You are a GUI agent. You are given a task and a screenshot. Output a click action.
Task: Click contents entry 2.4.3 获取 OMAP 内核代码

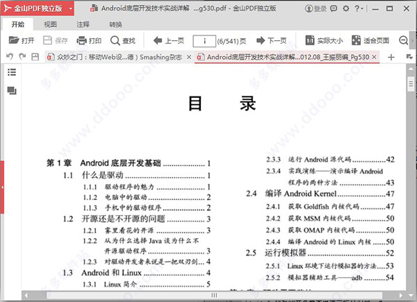[330, 230]
